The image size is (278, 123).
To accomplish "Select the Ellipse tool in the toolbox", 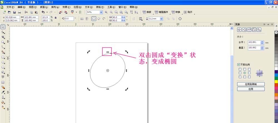I will 3,62.
